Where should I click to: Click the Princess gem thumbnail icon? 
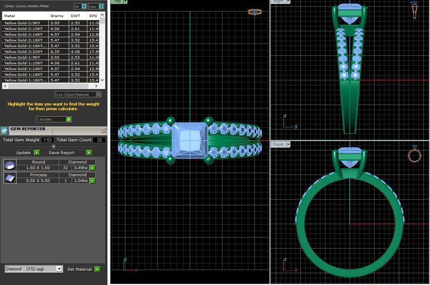point(10,178)
